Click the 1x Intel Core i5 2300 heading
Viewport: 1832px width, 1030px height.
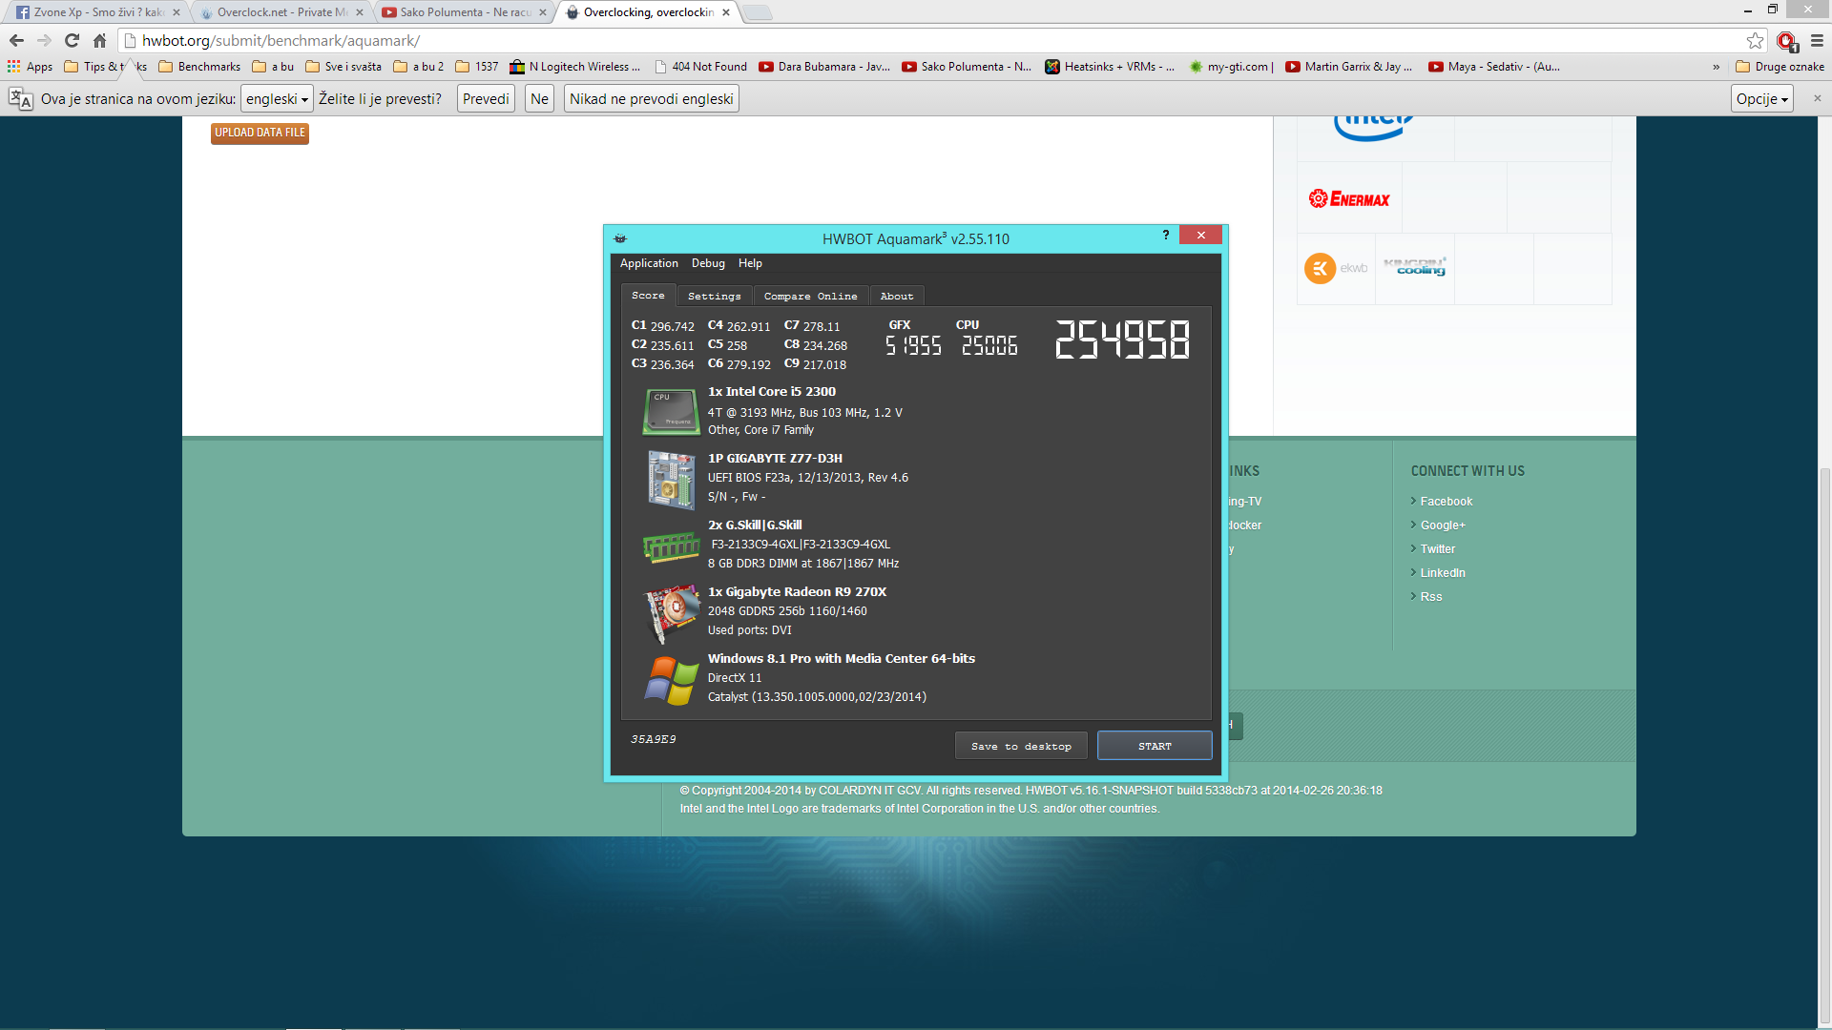772,391
